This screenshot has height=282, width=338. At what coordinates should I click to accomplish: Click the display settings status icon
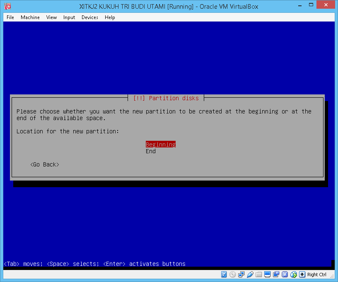[267, 275]
